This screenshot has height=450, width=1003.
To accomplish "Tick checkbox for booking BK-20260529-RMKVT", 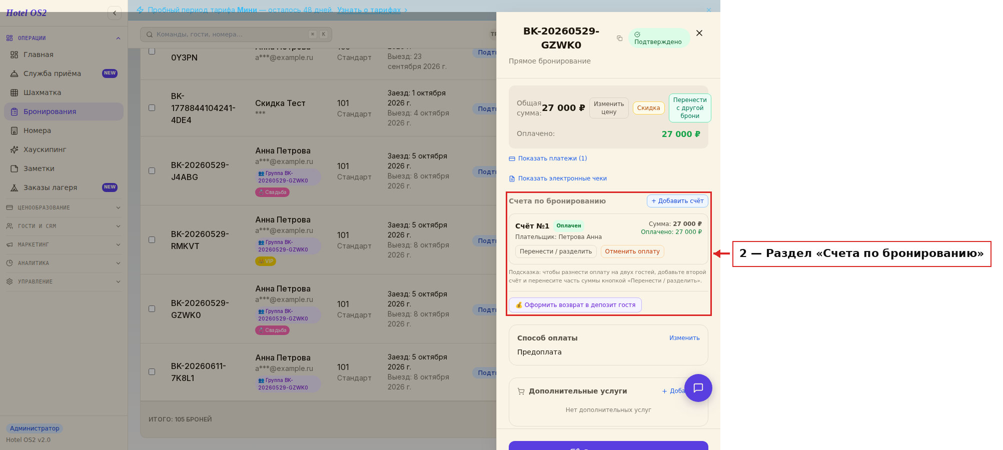I will click(x=152, y=239).
